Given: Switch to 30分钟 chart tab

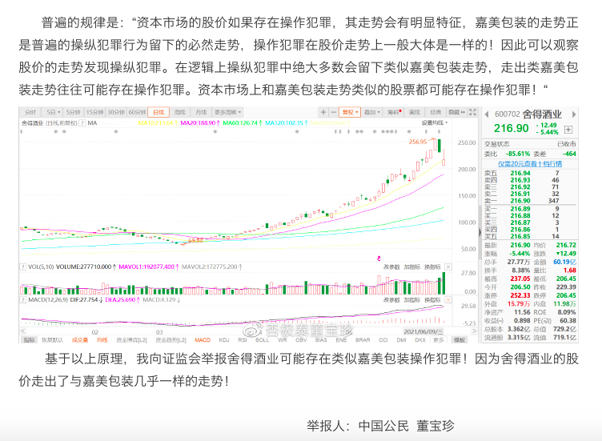Looking at the screenshot, I should 116,112.
